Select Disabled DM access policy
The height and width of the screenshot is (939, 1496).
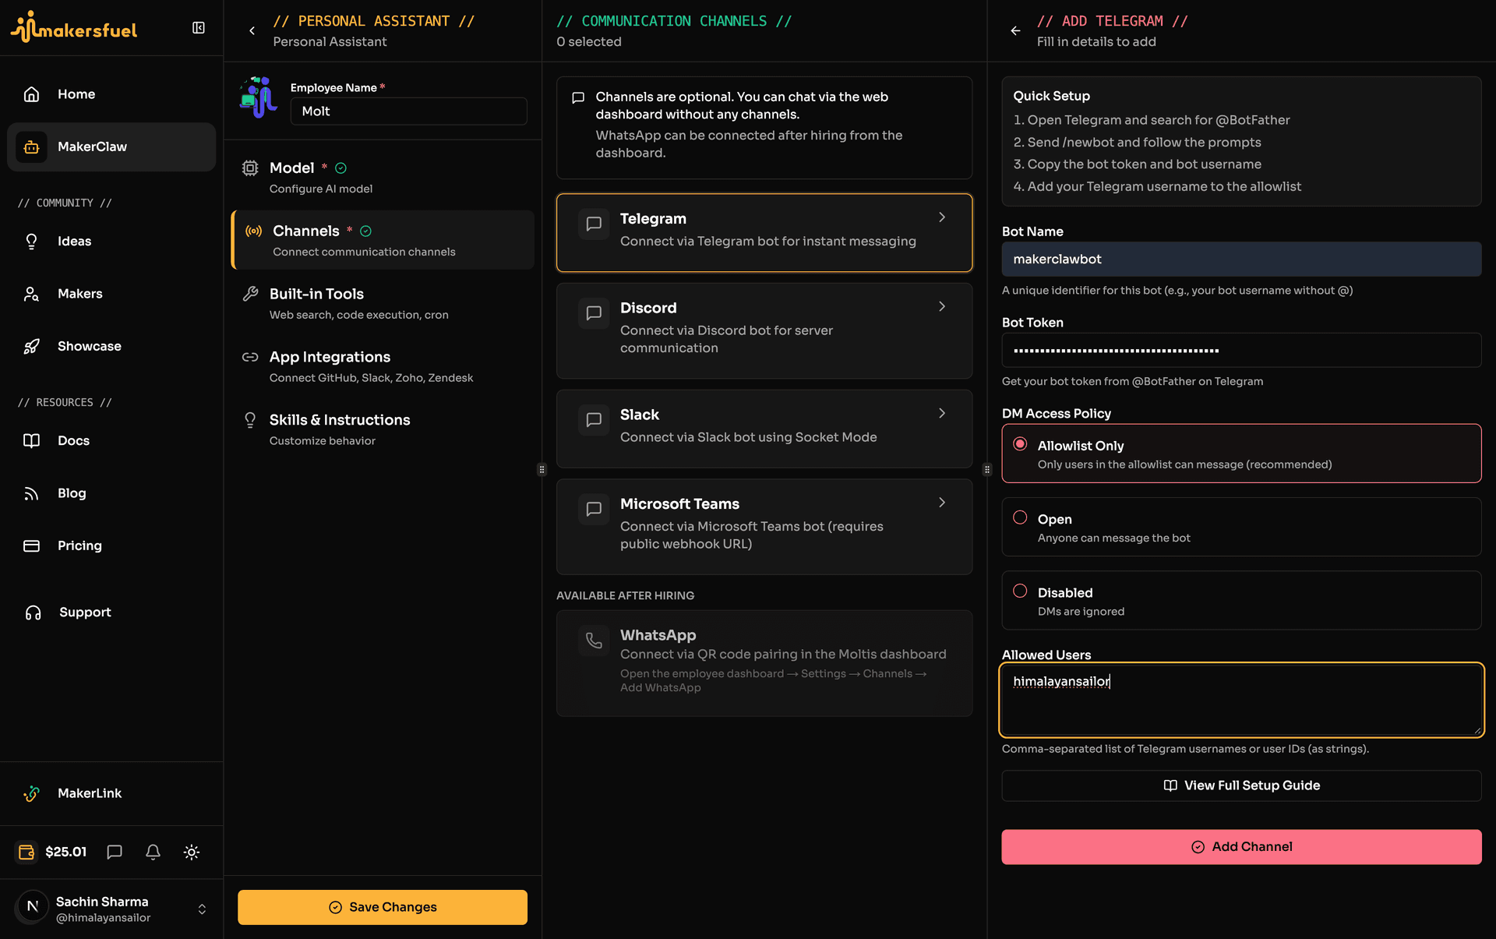coord(1020,591)
